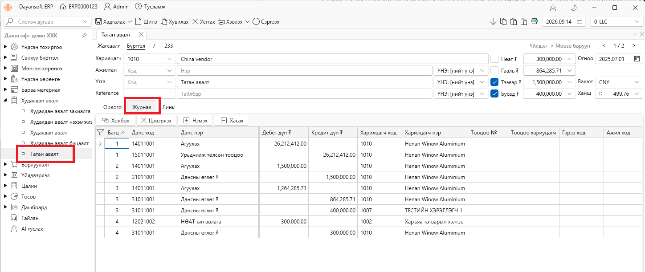Click the Хасах remove row button

coord(232,121)
